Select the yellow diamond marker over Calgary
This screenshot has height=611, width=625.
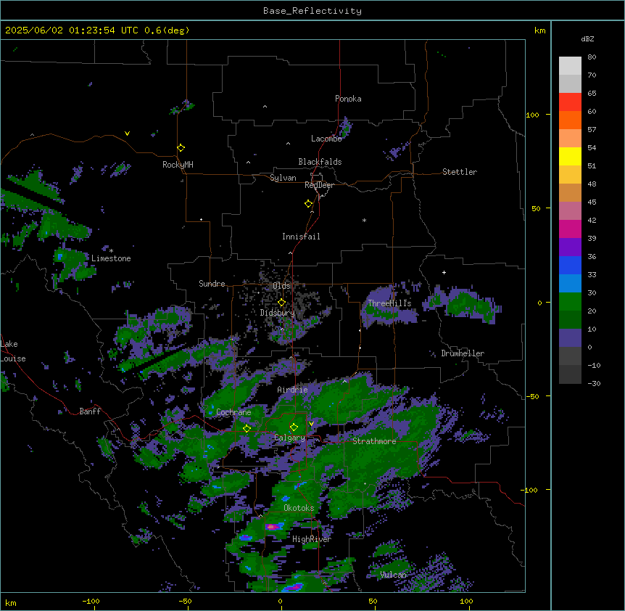pyautogui.click(x=294, y=427)
